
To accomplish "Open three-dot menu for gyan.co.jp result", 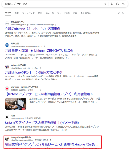I will tap(56, 25).
